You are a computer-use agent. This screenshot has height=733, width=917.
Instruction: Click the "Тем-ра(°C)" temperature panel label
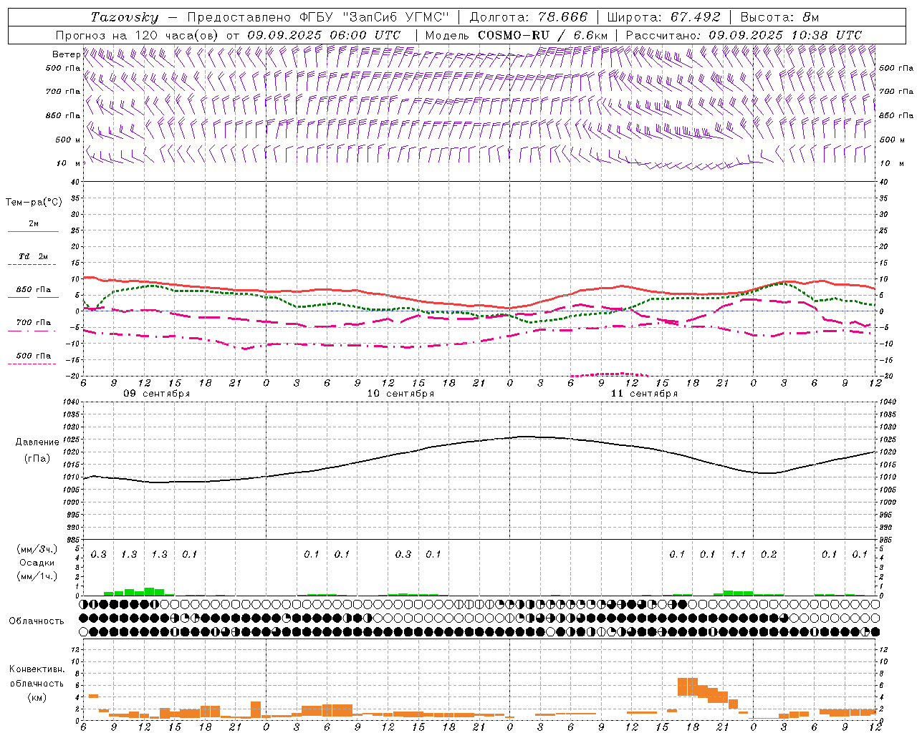[34, 203]
